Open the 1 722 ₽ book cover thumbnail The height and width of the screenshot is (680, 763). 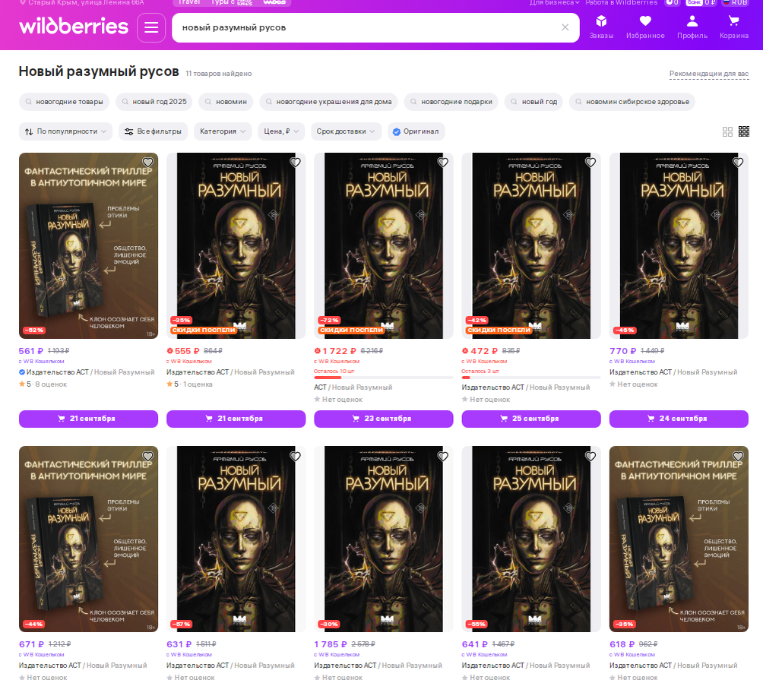pos(384,245)
